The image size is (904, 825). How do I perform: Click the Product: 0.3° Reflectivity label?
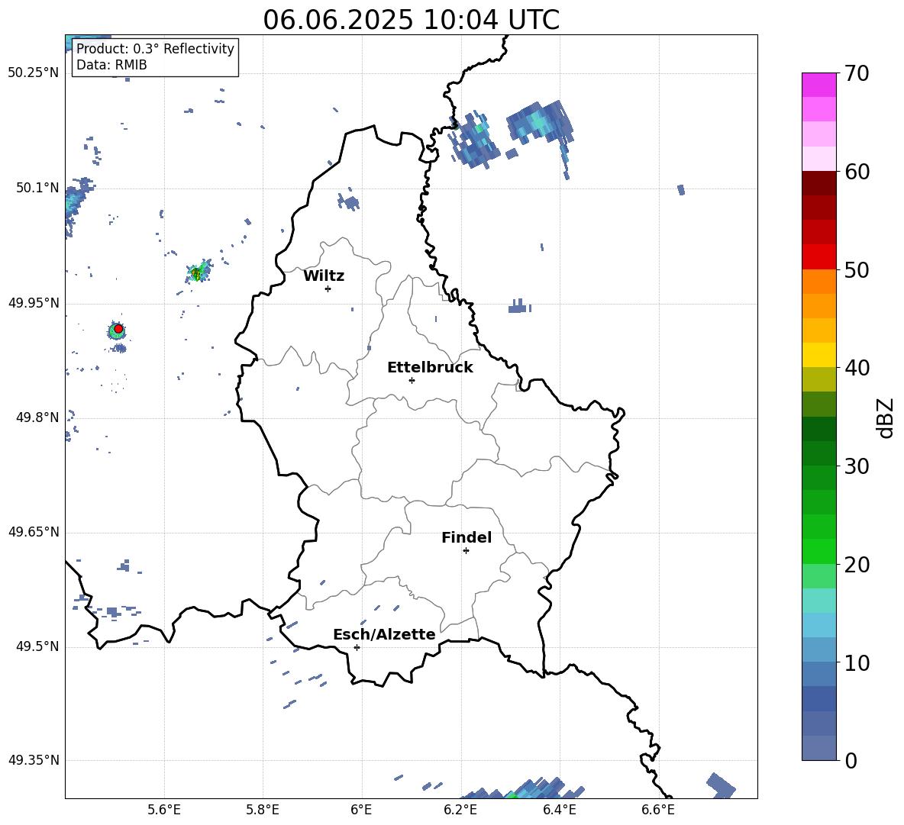tap(155, 49)
